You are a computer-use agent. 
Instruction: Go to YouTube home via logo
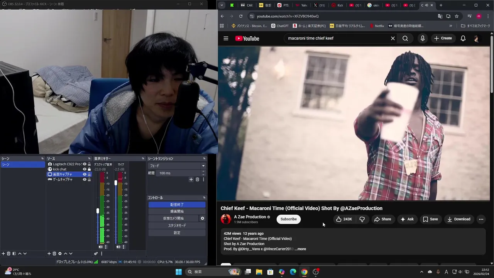click(247, 38)
